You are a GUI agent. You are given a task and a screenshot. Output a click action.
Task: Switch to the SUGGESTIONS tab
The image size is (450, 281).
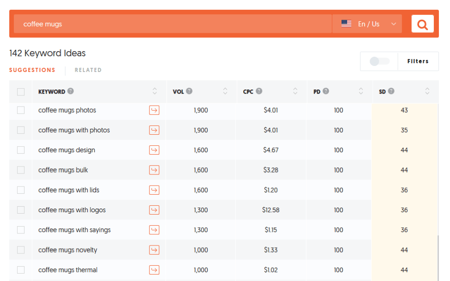point(32,70)
